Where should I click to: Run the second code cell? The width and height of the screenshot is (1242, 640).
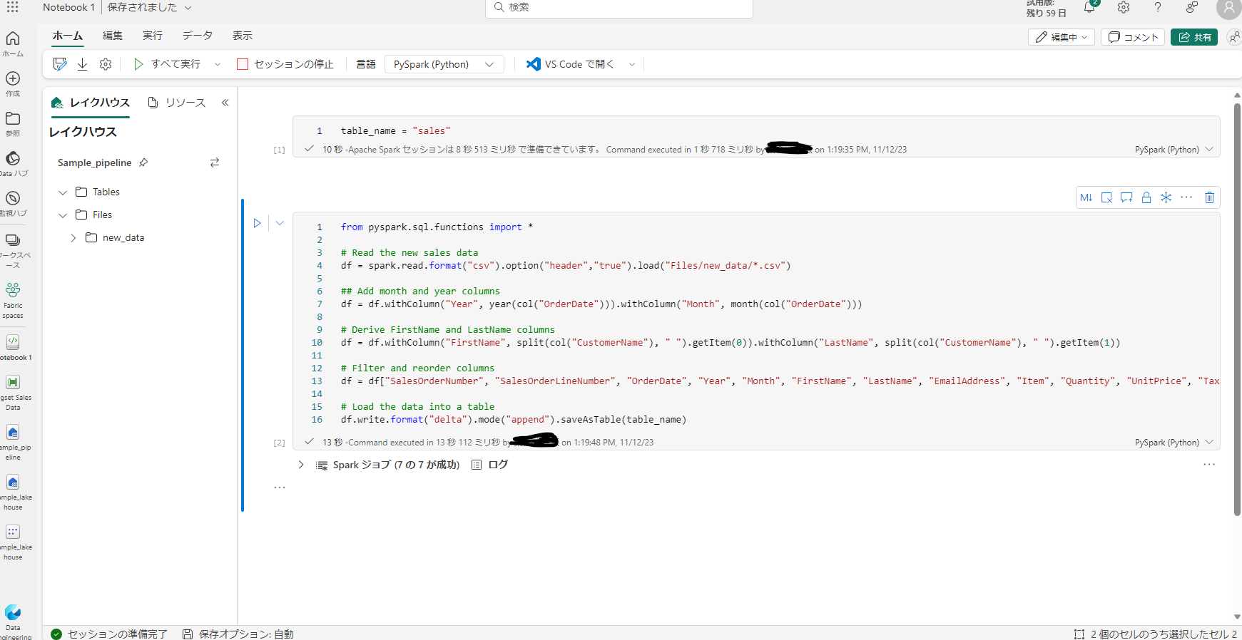(258, 223)
